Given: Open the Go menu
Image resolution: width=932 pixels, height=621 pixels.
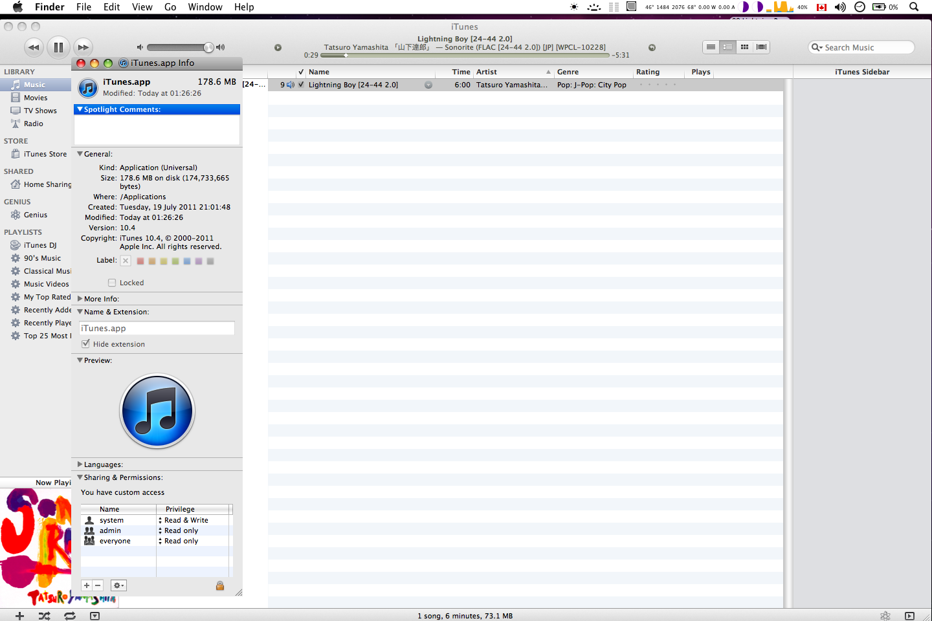Looking at the screenshot, I should tap(170, 7).
